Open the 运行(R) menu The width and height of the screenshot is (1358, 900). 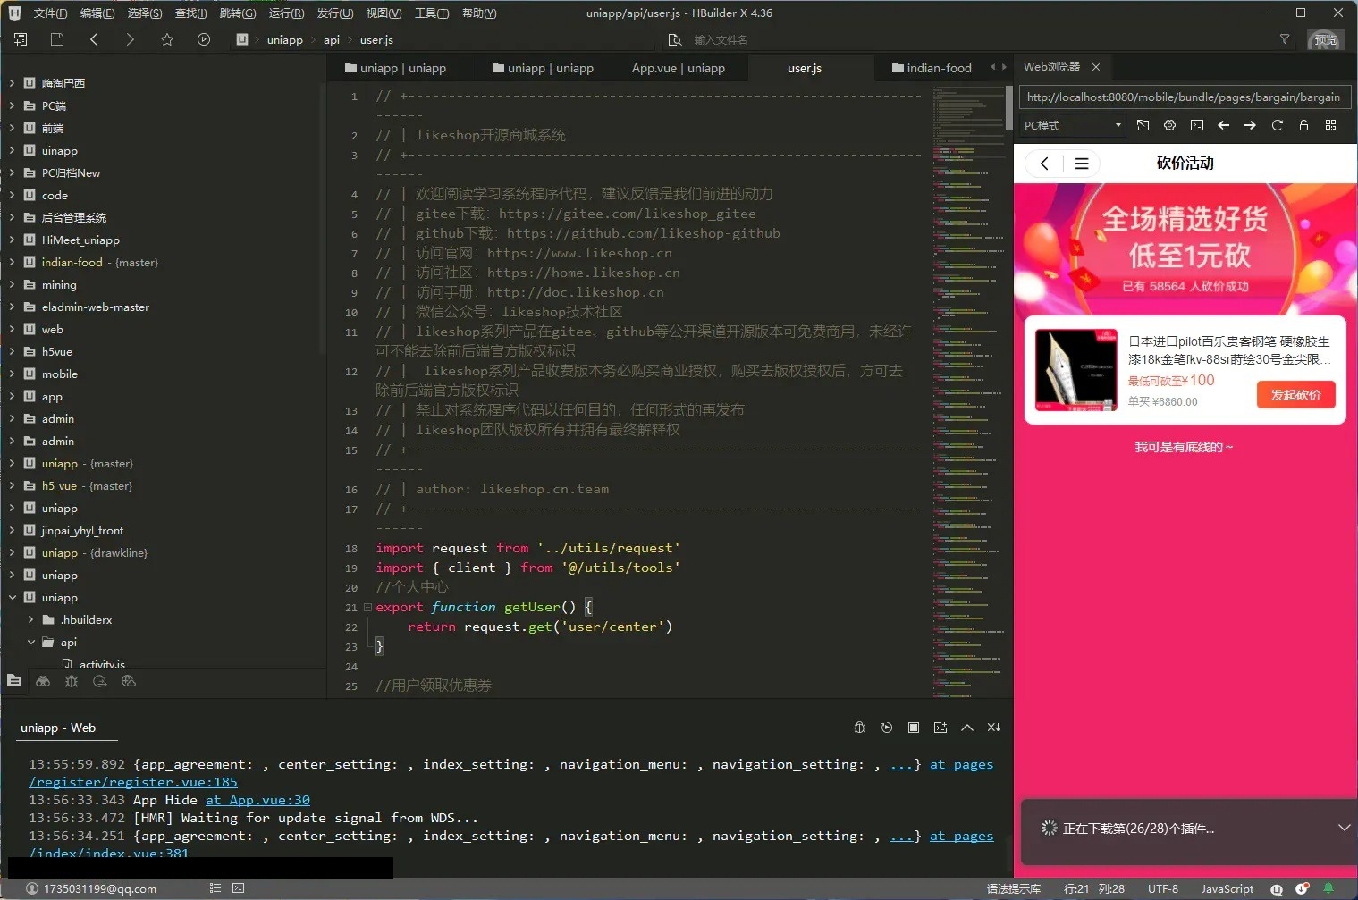point(286,13)
